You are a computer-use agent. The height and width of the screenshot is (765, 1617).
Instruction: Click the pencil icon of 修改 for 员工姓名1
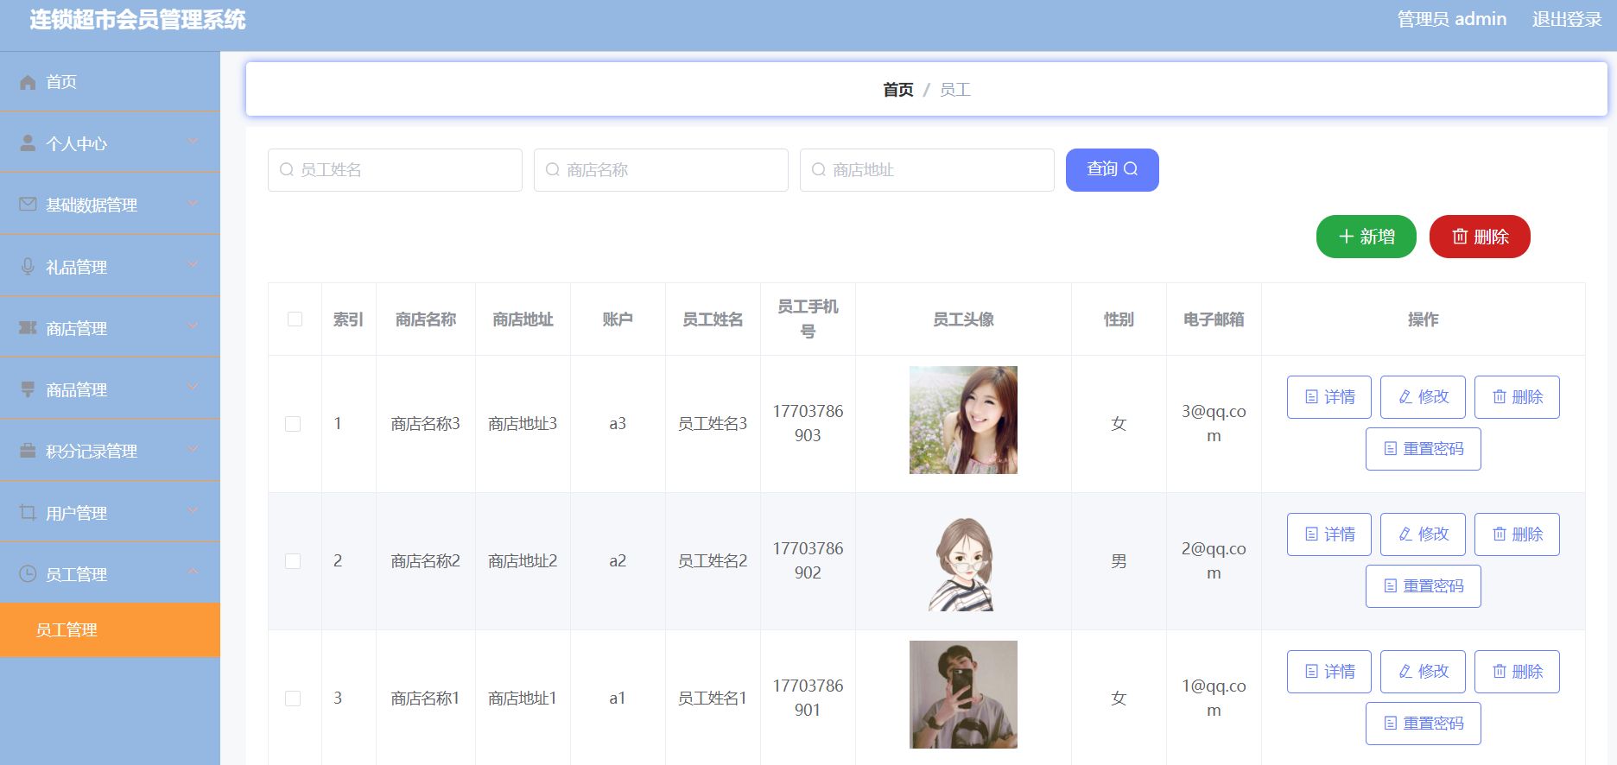tap(1405, 672)
